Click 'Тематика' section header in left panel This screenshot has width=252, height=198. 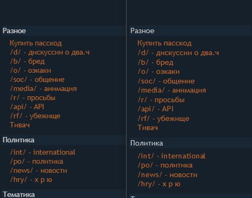[63, 194]
